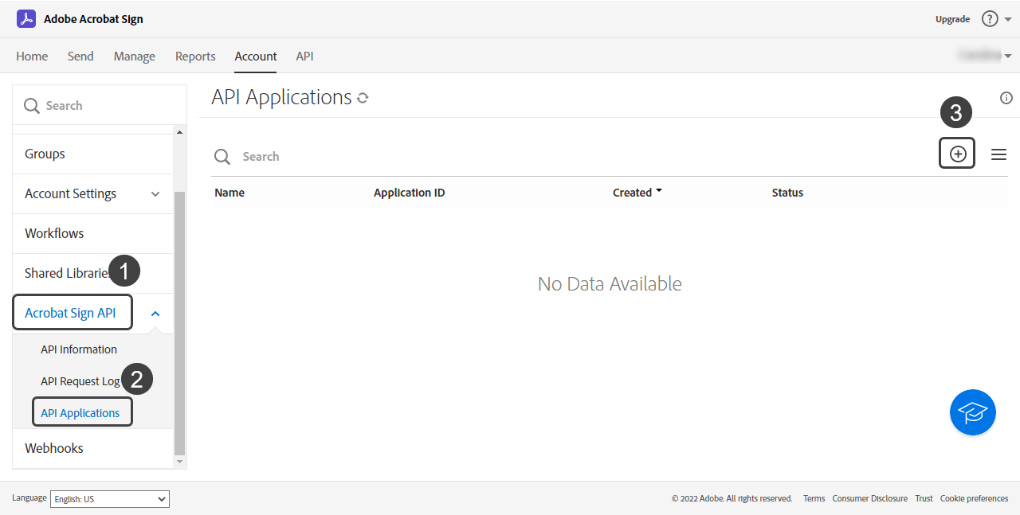Sort by the Created column header
The width and height of the screenshot is (1020, 515).
click(x=633, y=193)
